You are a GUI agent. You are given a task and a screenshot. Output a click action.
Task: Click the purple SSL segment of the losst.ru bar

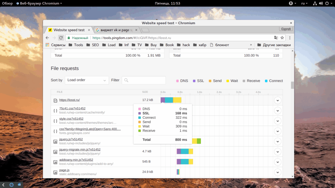coord(163,100)
